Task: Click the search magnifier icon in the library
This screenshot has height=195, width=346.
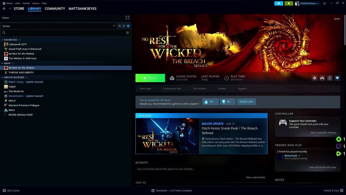Action: tap(4, 33)
